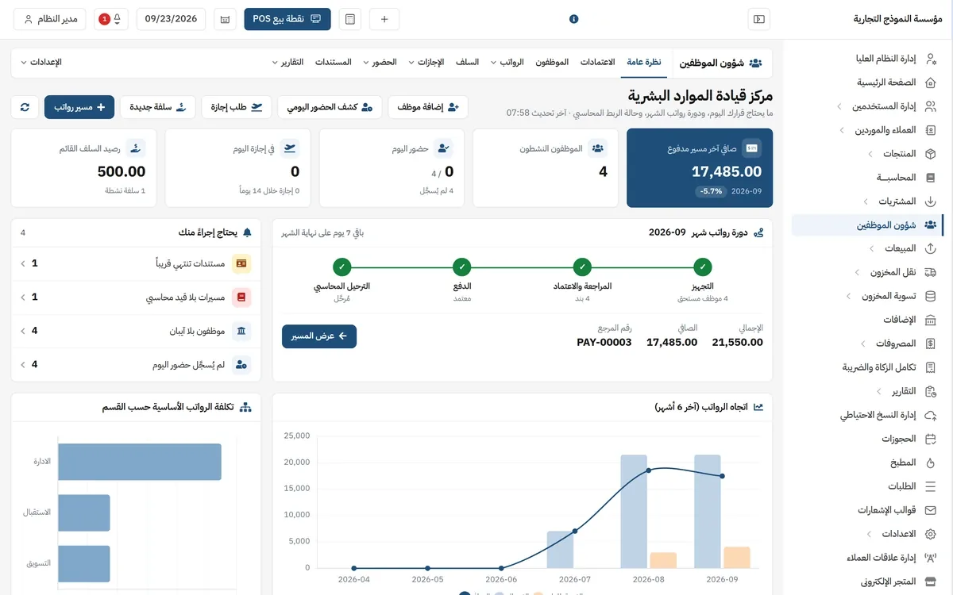Open مدير النظام user menu

pyautogui.click(x=50, y=19)
